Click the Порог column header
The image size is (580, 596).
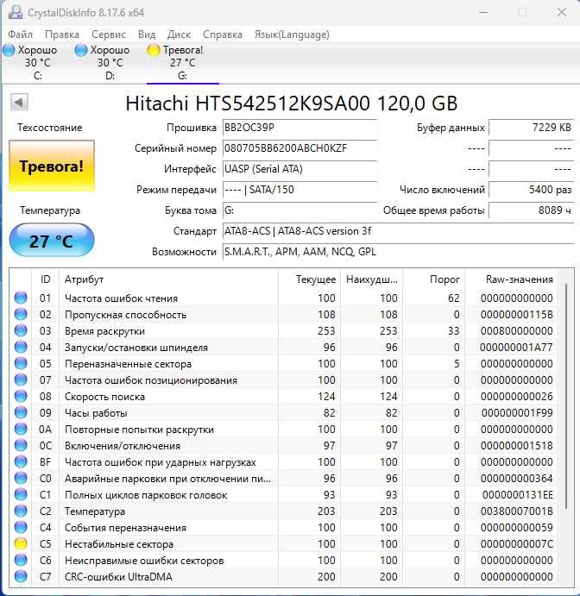click(434, 279)
